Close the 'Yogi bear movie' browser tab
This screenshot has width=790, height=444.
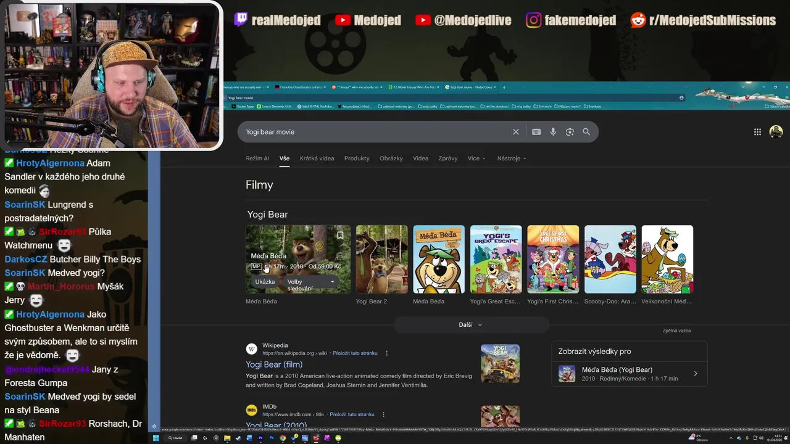point(496,87)
